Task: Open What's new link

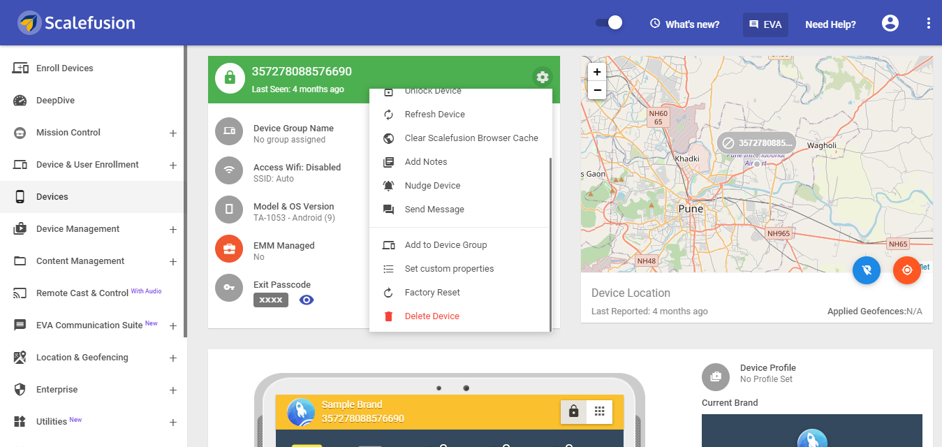Action: (x=684, y=24)
